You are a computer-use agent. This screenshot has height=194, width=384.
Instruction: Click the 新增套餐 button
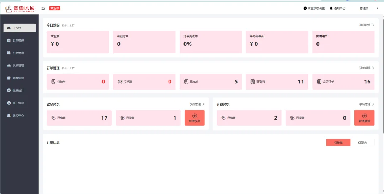(x=364, y=118)
